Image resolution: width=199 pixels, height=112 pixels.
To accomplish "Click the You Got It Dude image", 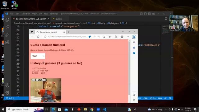I will (x=46, y=90).
